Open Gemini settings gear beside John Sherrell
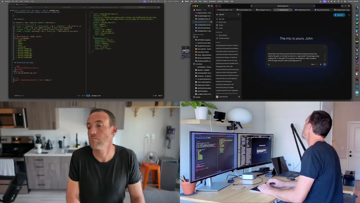The height and width of the screenshot is (203, 360). click(239, 97)
